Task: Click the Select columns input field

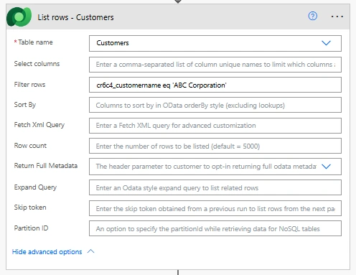Action: tap(215, 65)
